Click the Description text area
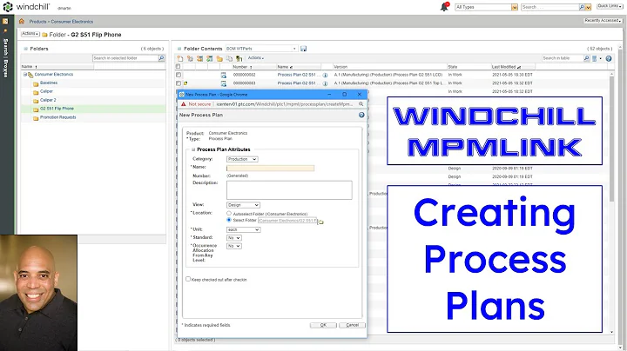The image size is (627, 351). click(289, 190)
